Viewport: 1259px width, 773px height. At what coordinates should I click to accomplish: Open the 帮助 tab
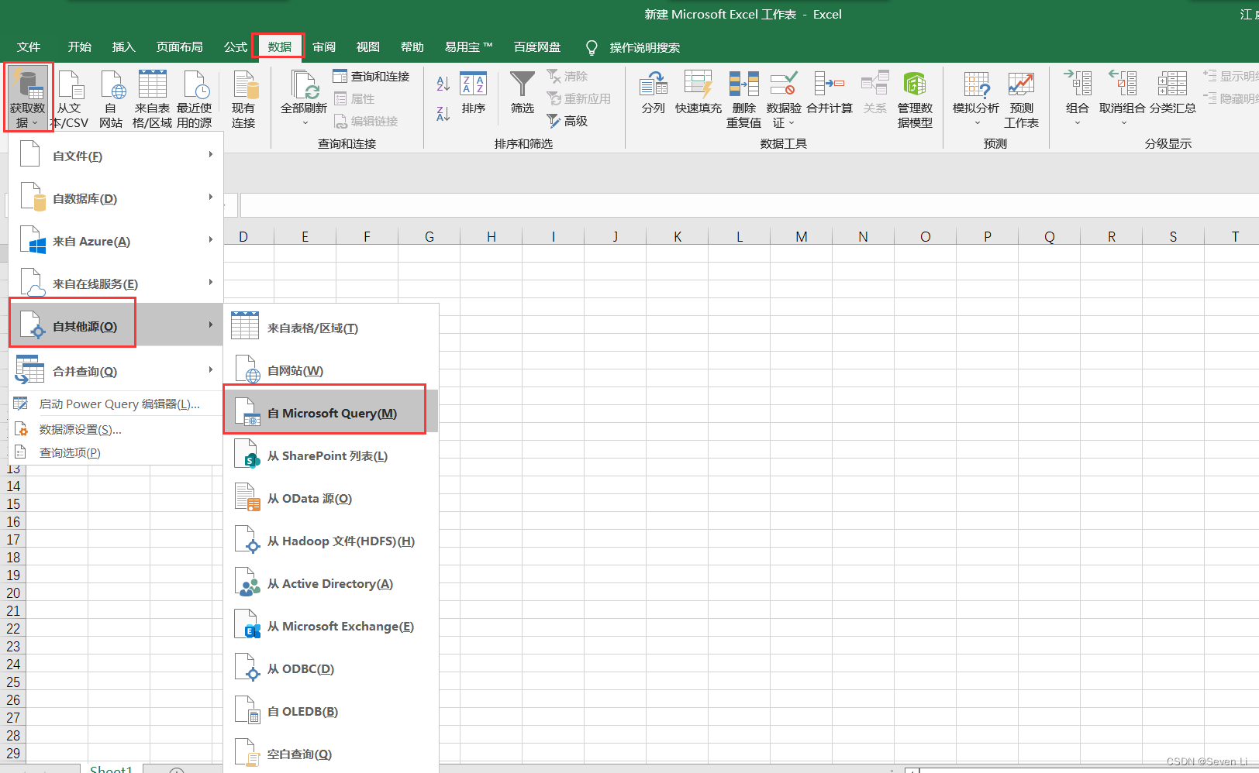coord(412,47)
